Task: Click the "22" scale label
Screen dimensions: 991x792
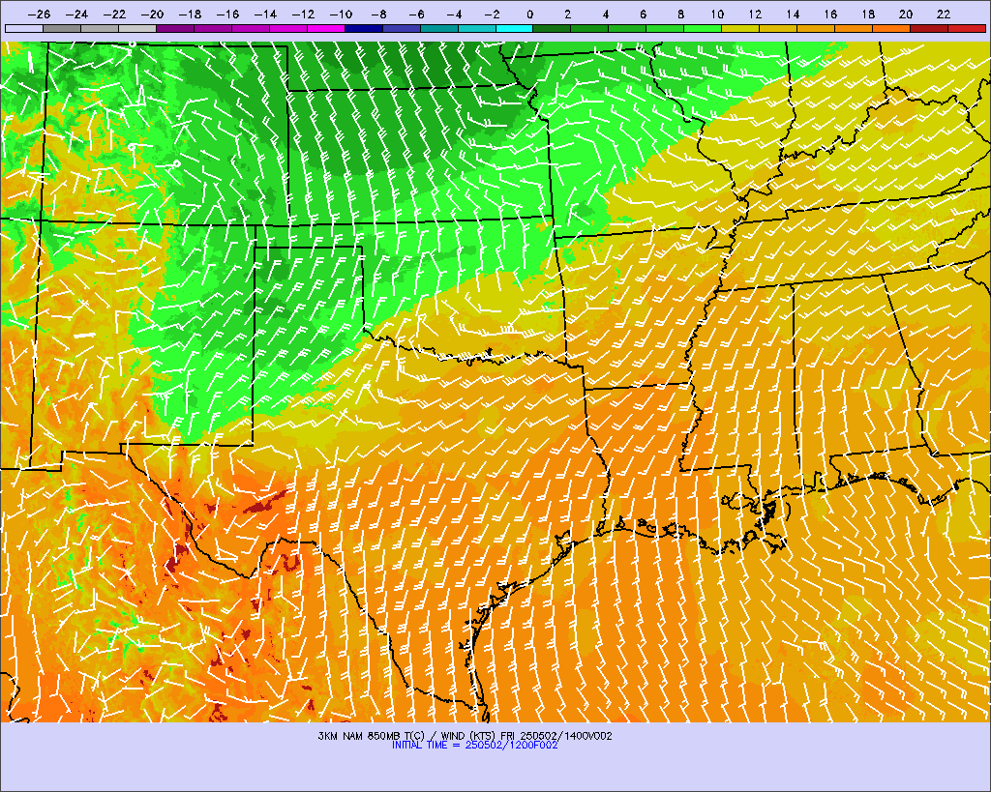Action: [x=944, y=14]
